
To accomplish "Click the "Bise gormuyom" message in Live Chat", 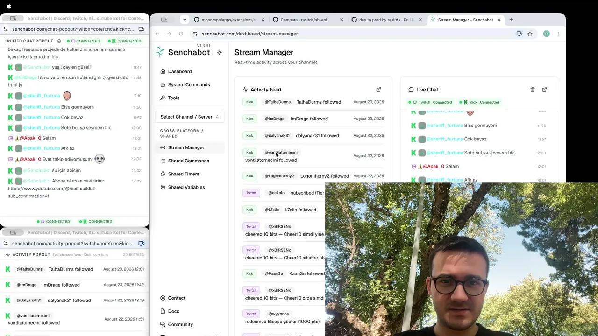I will (x=480, y=126).
